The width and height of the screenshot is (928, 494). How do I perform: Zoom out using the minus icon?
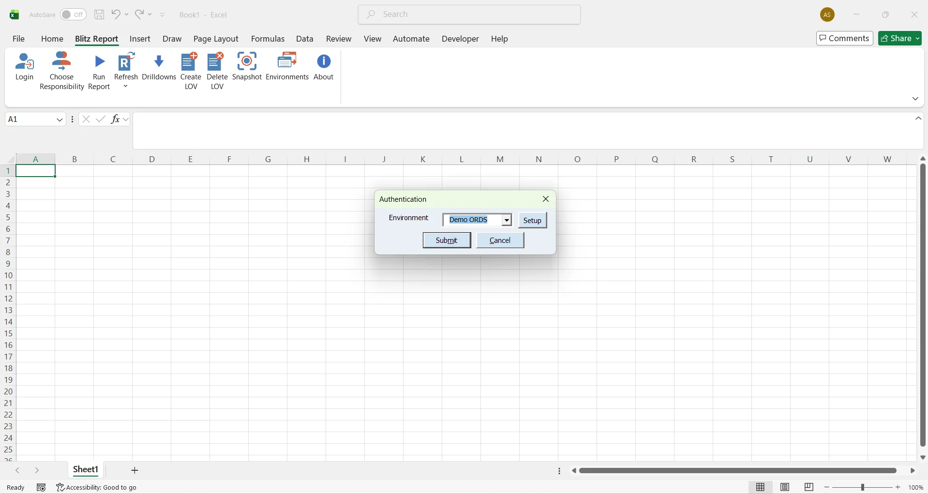coord(827,488)
